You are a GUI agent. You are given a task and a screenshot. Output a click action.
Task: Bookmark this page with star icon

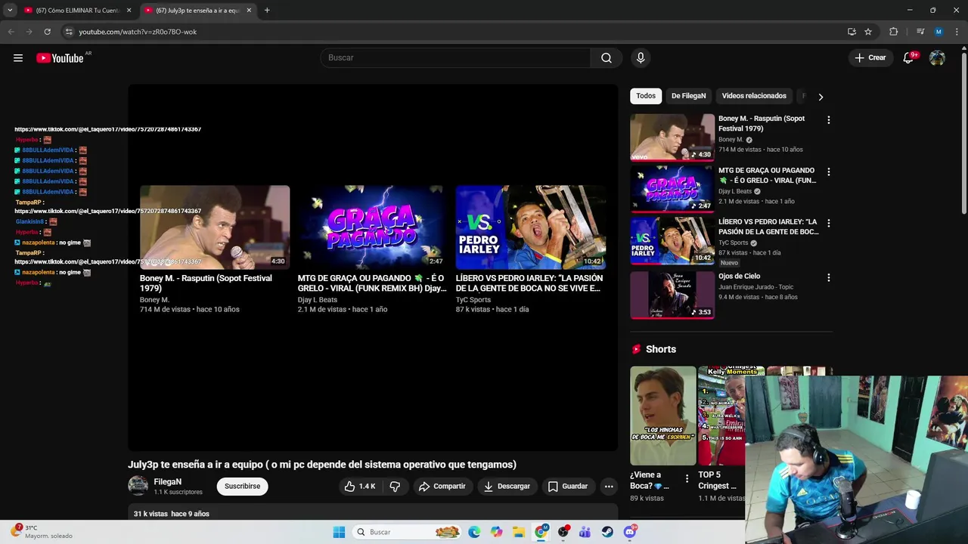868,32
